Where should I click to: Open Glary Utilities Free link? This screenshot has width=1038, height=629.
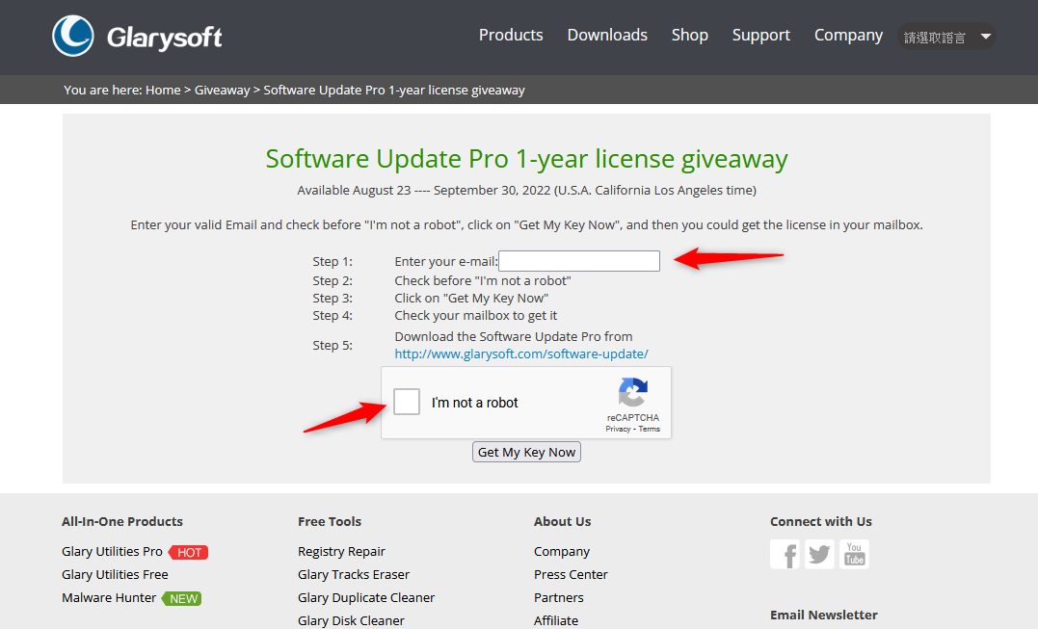point(115,574)
